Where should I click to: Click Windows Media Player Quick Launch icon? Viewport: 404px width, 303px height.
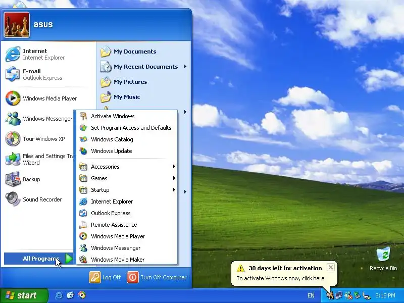[82, 295]
